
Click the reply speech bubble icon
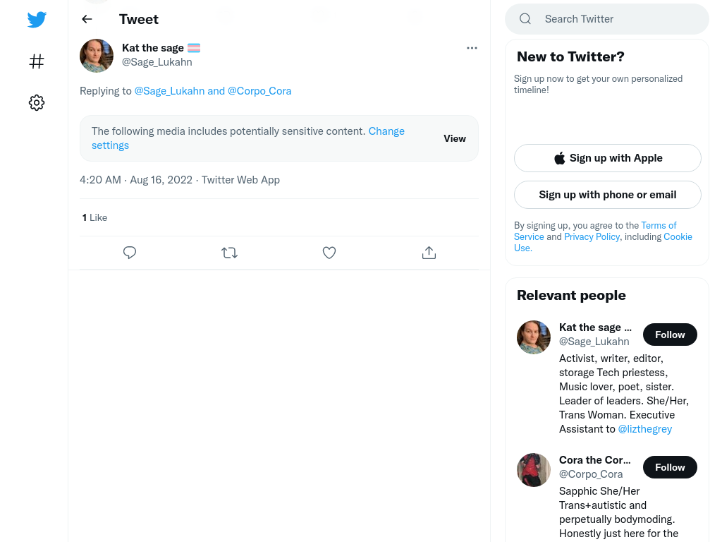tap(130, 253)
